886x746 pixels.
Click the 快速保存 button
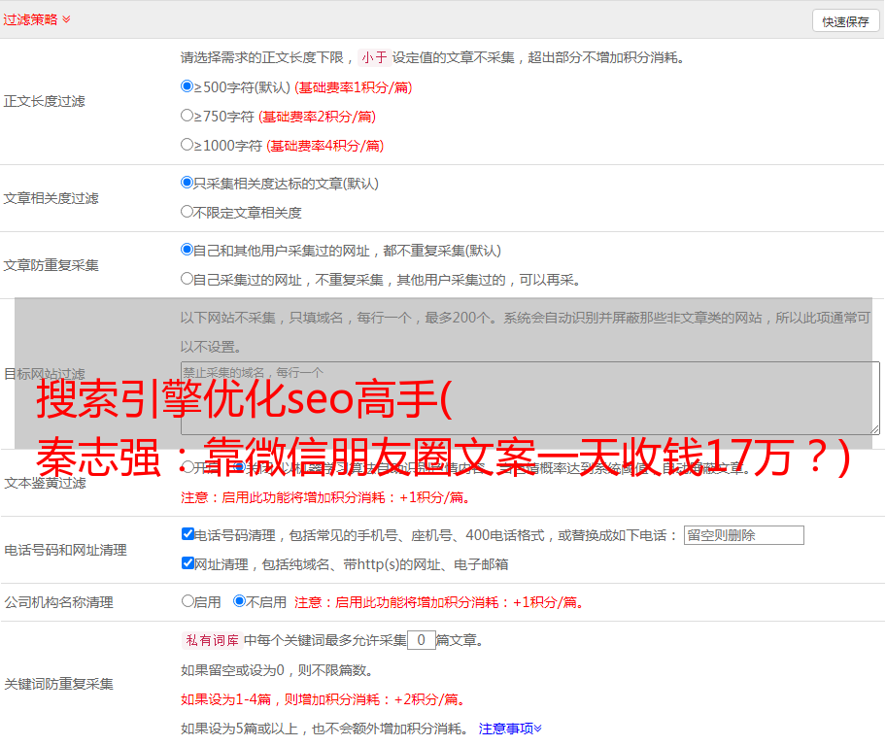point(845,21)
